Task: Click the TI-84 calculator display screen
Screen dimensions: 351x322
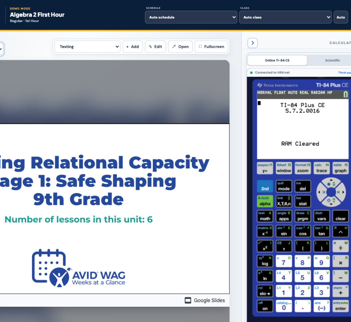Action: tap(303, 125)
